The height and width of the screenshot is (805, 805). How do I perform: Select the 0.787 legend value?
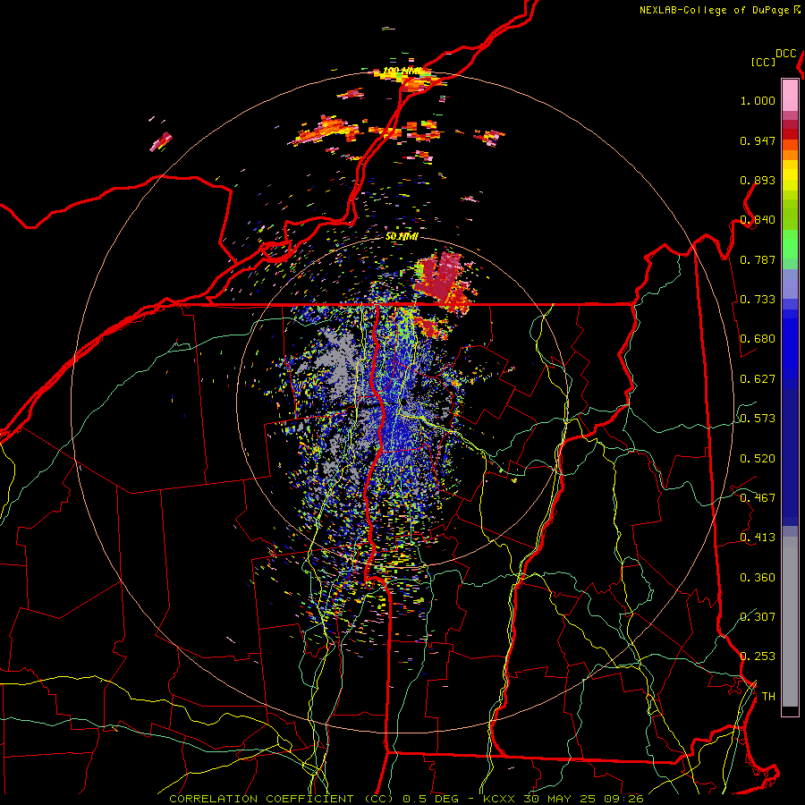point(758,259)
